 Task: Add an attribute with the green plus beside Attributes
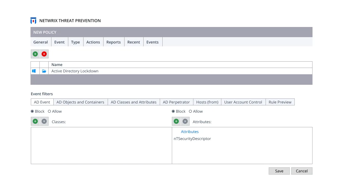176,121
